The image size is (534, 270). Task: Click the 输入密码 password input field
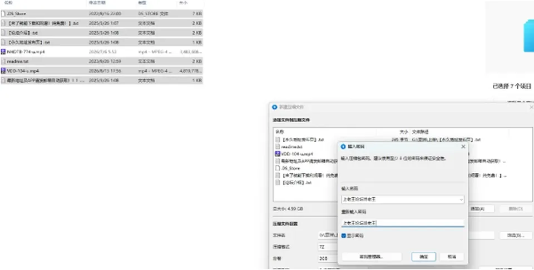pyautogui.click(x=403, y=199)
